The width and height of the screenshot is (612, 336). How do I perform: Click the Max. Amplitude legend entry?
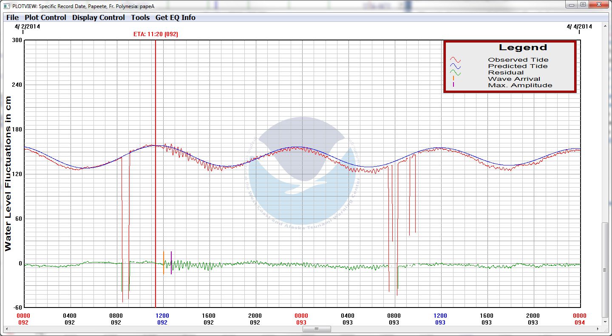click(520, 85)
